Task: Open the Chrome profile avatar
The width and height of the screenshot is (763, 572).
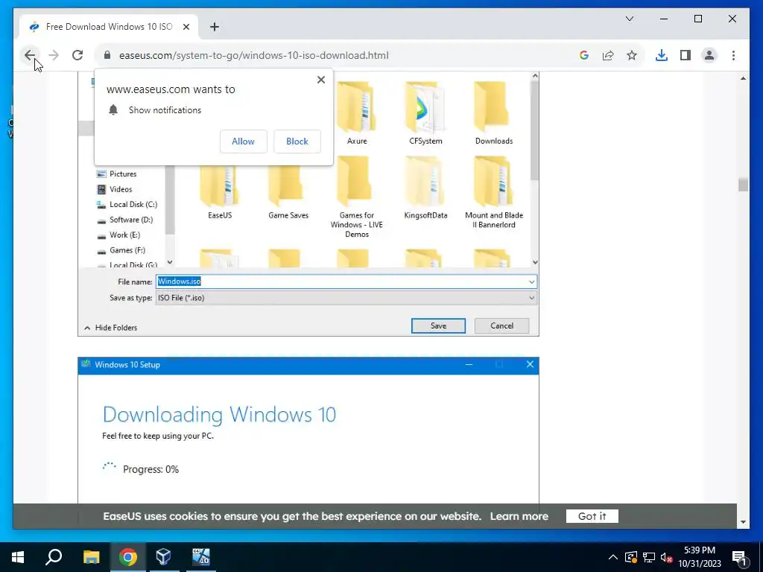Action: tap(709, 55)
